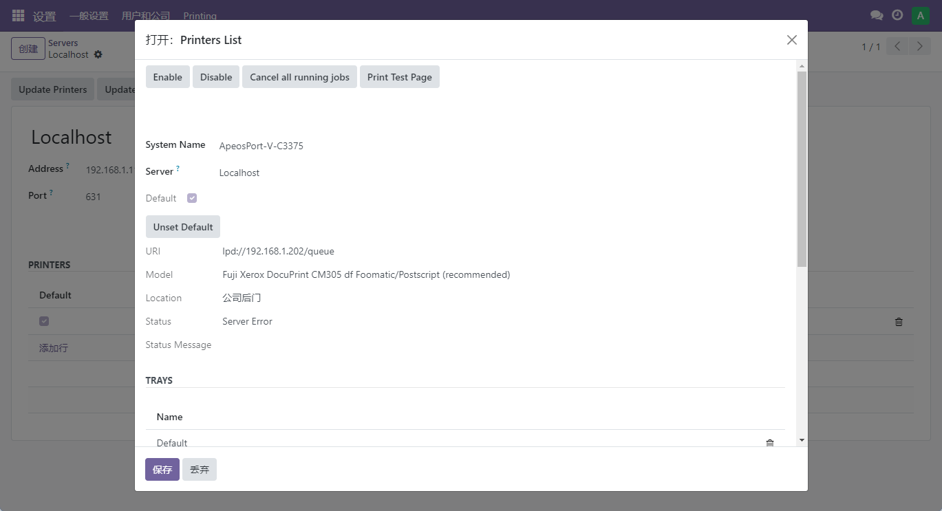Go to Servers breadcrumb link
The image size is (942, 511).
[x=63, y=43]
